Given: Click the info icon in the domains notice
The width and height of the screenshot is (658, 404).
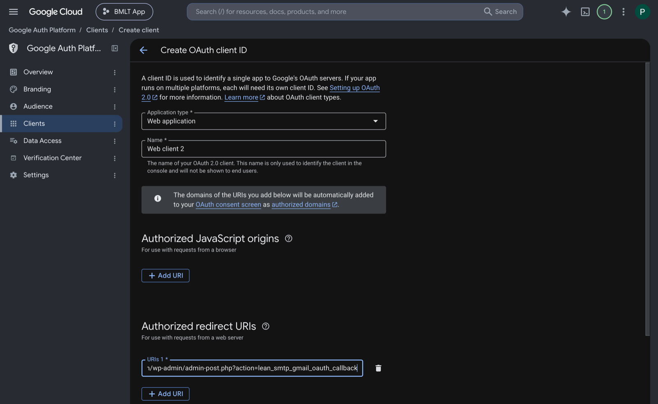Looking at the screenshot, I should click(x=158, y=198).
